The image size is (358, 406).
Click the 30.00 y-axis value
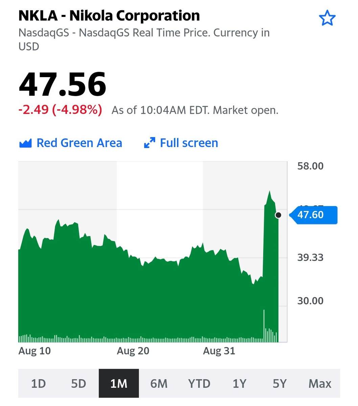click(310, 301)
